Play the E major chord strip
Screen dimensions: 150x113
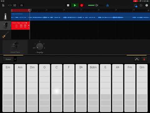(x=105, y=88)
